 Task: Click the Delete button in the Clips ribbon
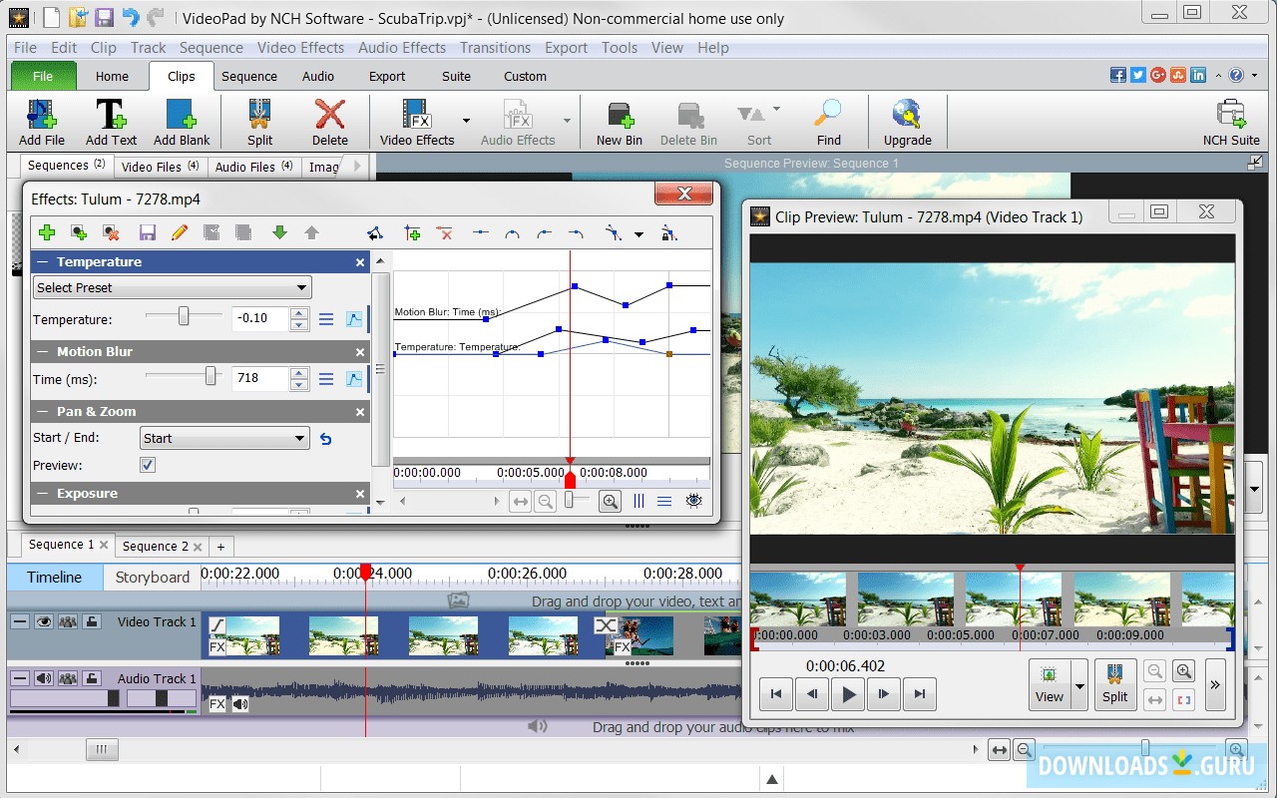coord(330,120)
